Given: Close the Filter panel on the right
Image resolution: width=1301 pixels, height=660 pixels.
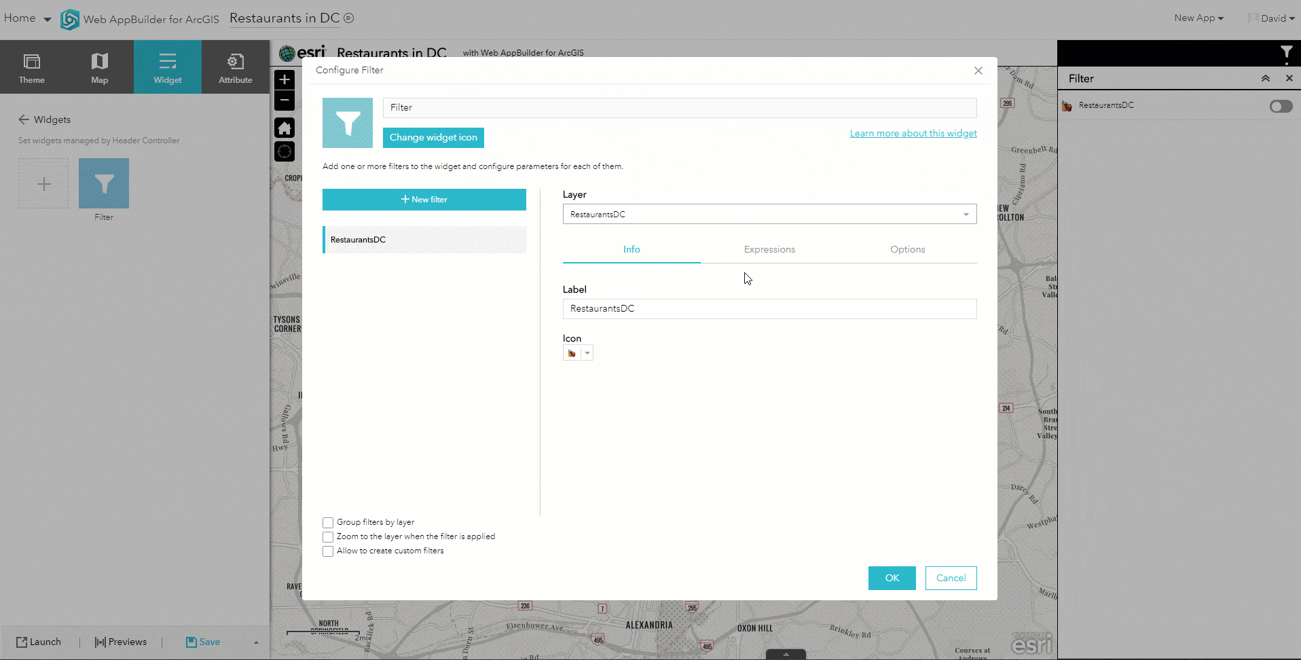Looking at the screenshot, I should point(1289,79).
